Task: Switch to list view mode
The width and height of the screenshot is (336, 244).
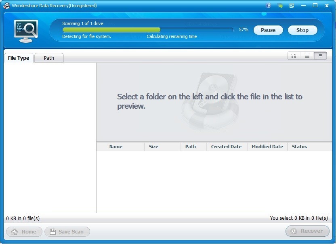Action: click(307, 56)
